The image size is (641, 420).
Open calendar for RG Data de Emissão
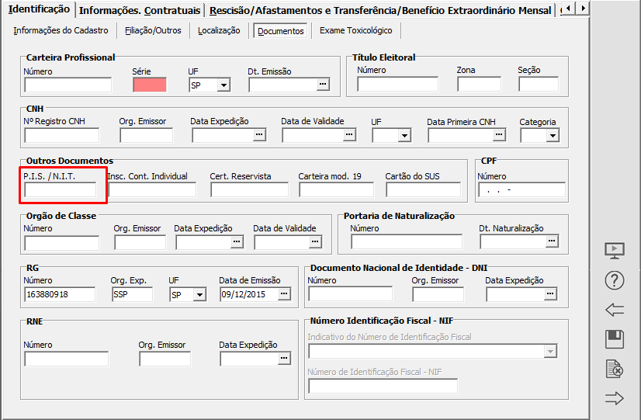[x=284, y=294]
